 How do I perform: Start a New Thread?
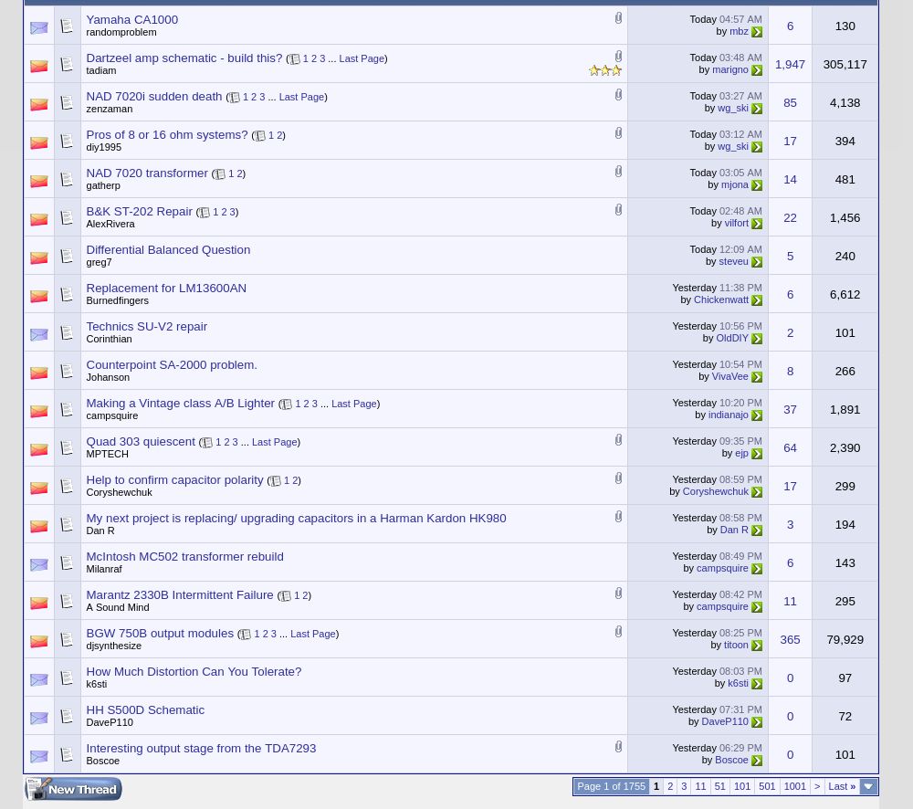[73, 789]
